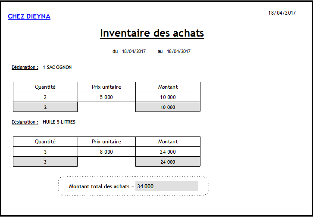Click the grey 10 000 subtotal cell

coord(168,107)
